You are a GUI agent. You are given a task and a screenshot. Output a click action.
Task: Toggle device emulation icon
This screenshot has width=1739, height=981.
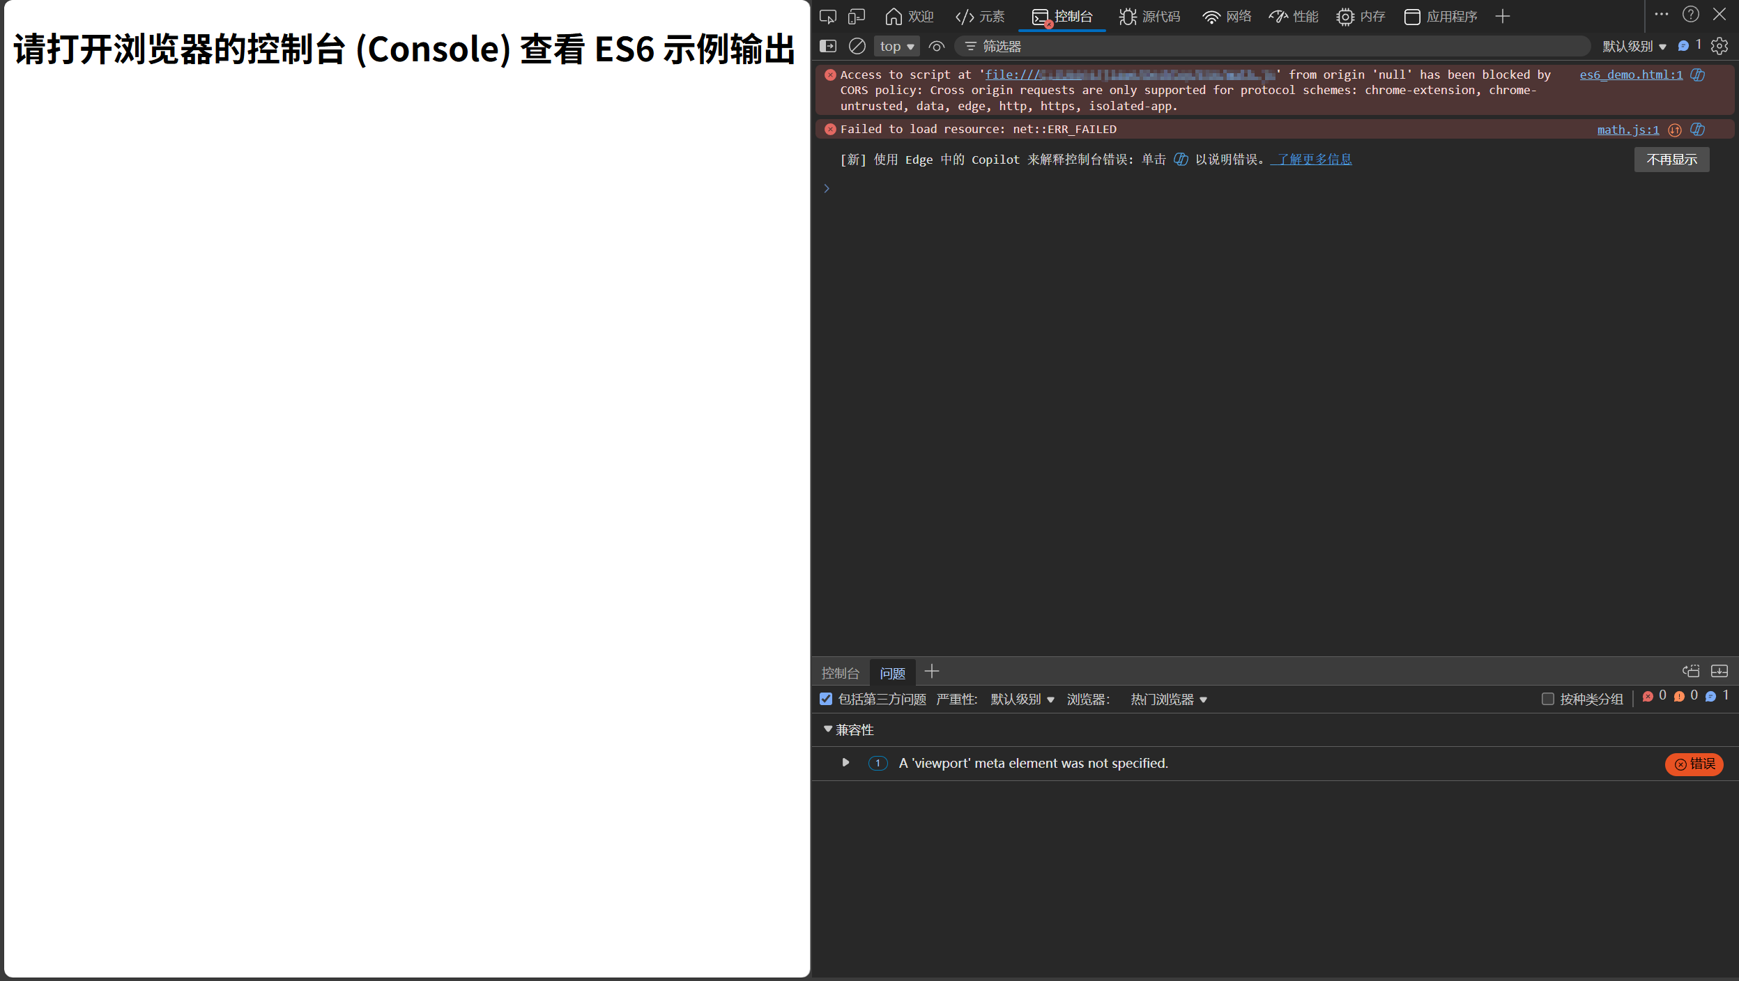click(x=857, y=17)
